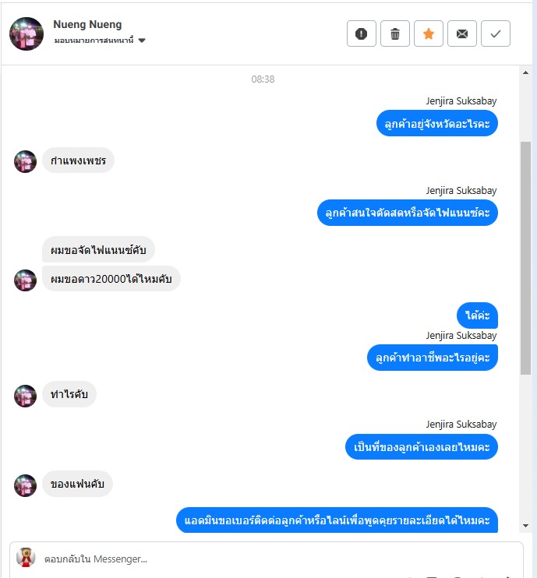Open Nueng Nueng's header profile picture
Image resolution: width=537 pixels, height=578 pixels.
point(26,33)
